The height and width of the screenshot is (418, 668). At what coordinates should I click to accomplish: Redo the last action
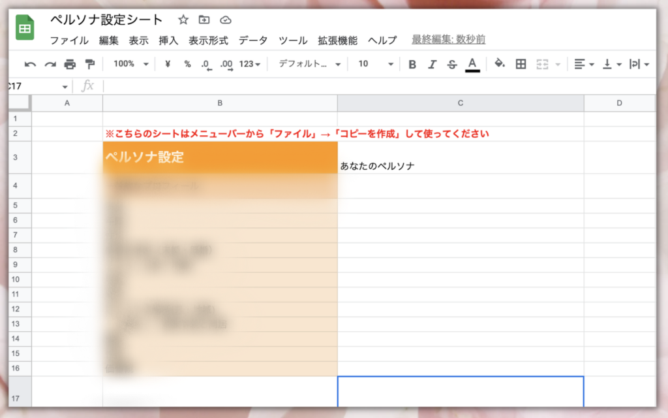50,65
